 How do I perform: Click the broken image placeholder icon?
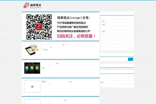32,87
